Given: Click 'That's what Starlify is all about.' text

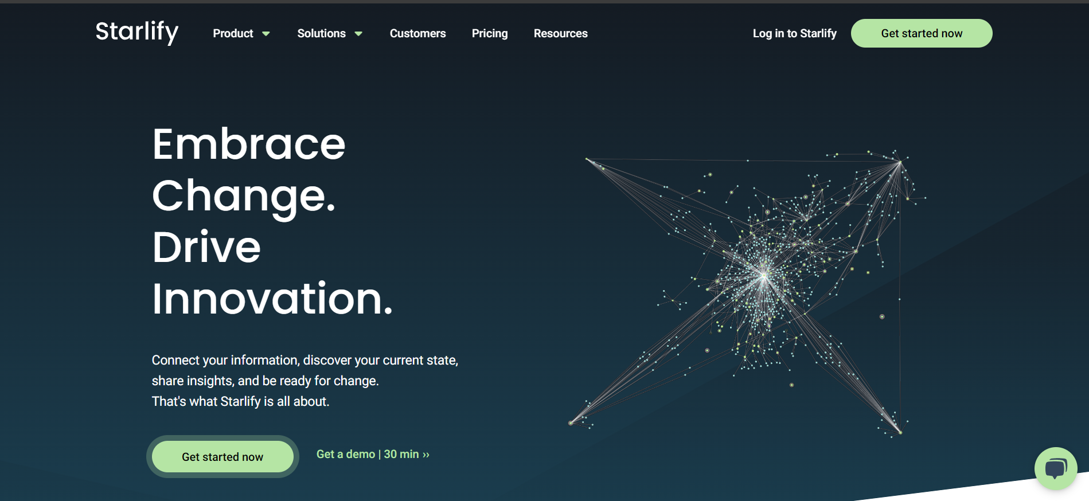Looking at the screenshot, I should (240, 401).
